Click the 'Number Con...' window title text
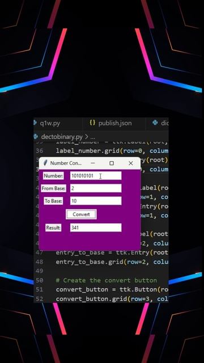 (x=66, y=163)
